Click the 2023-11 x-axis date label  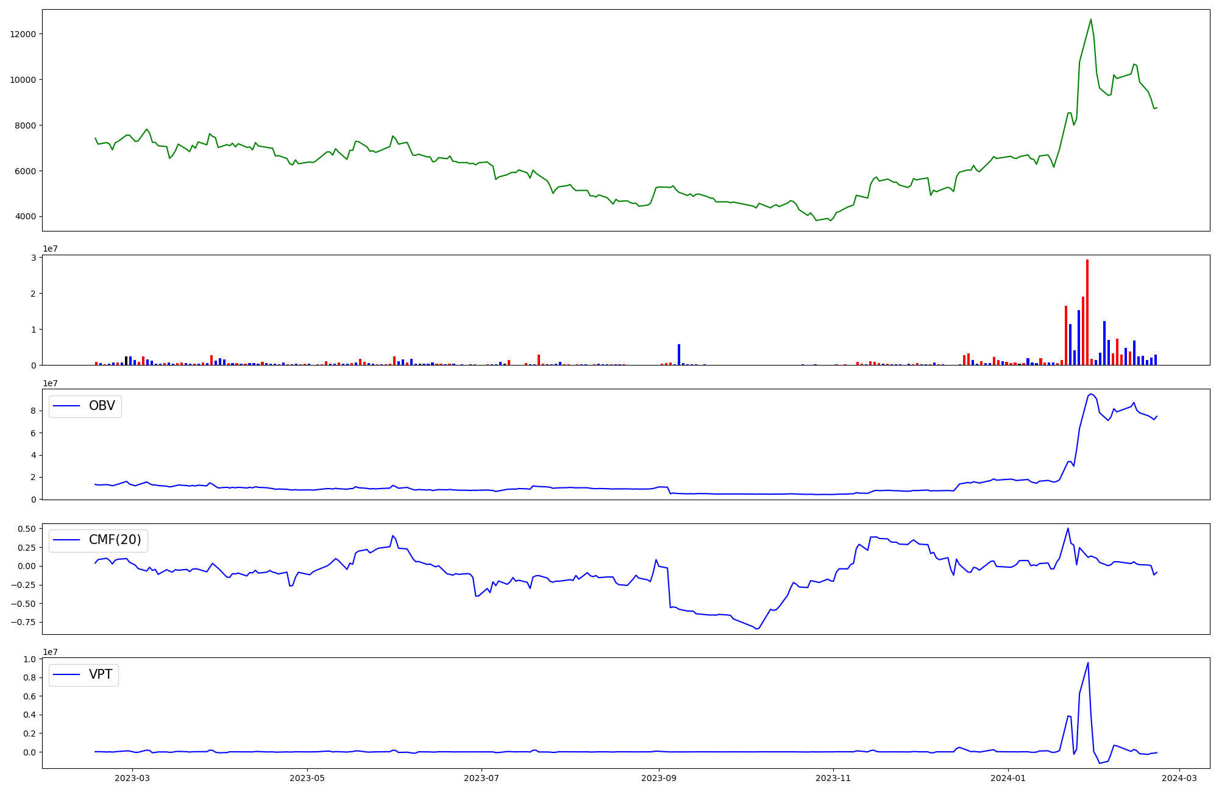click(833, 778)
